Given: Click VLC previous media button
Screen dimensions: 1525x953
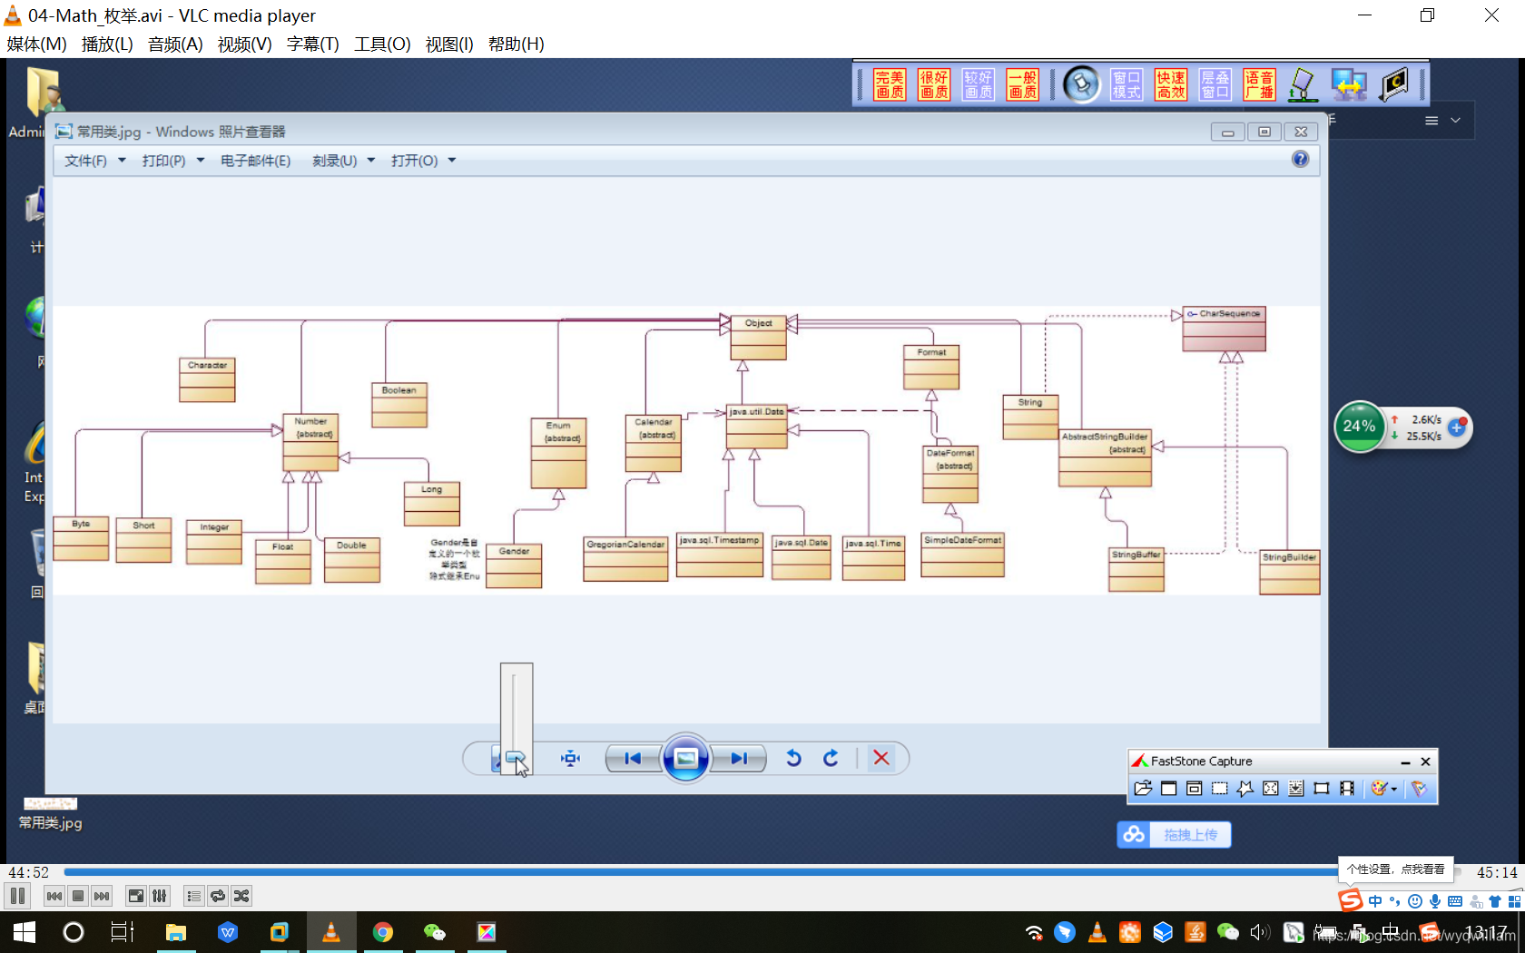Looking at the screenshot, I should coord(54,896).
